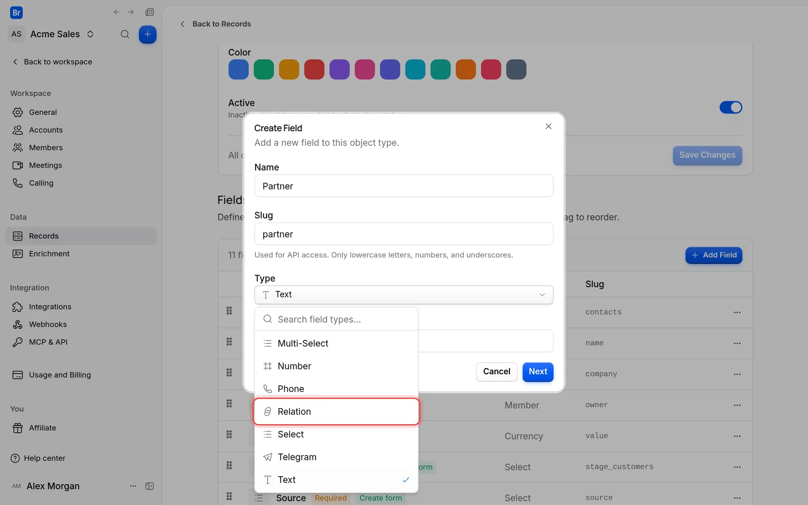The height and width of the screenshot is (505, 808).
Task: Open Enrichment under Data
Action: (81, 254)
